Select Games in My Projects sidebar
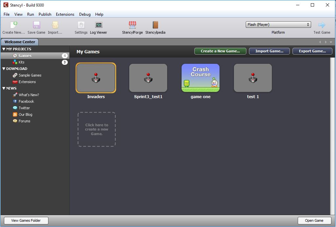This screenshot has height=227, width=336. (x=35, y=56)
